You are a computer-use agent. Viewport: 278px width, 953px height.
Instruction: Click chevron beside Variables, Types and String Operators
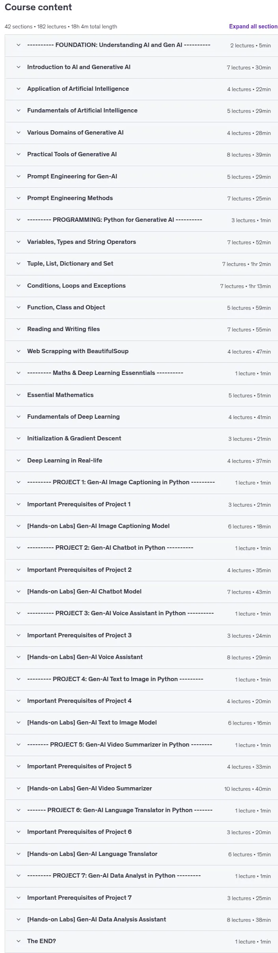coord(18,242)
